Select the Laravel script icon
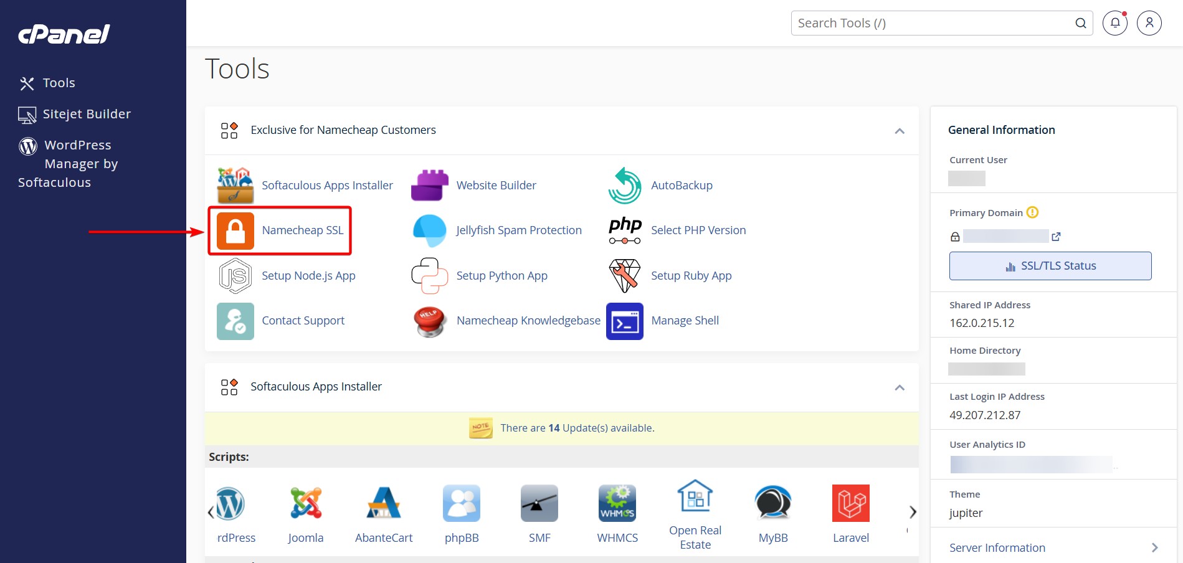Image resolution: width=1183 pixels, height=563 pixels. (851, 503)
